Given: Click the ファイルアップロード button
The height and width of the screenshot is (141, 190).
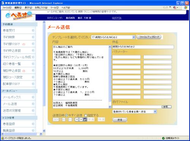Looking at the screenshot, I should [x=149, y=37].
